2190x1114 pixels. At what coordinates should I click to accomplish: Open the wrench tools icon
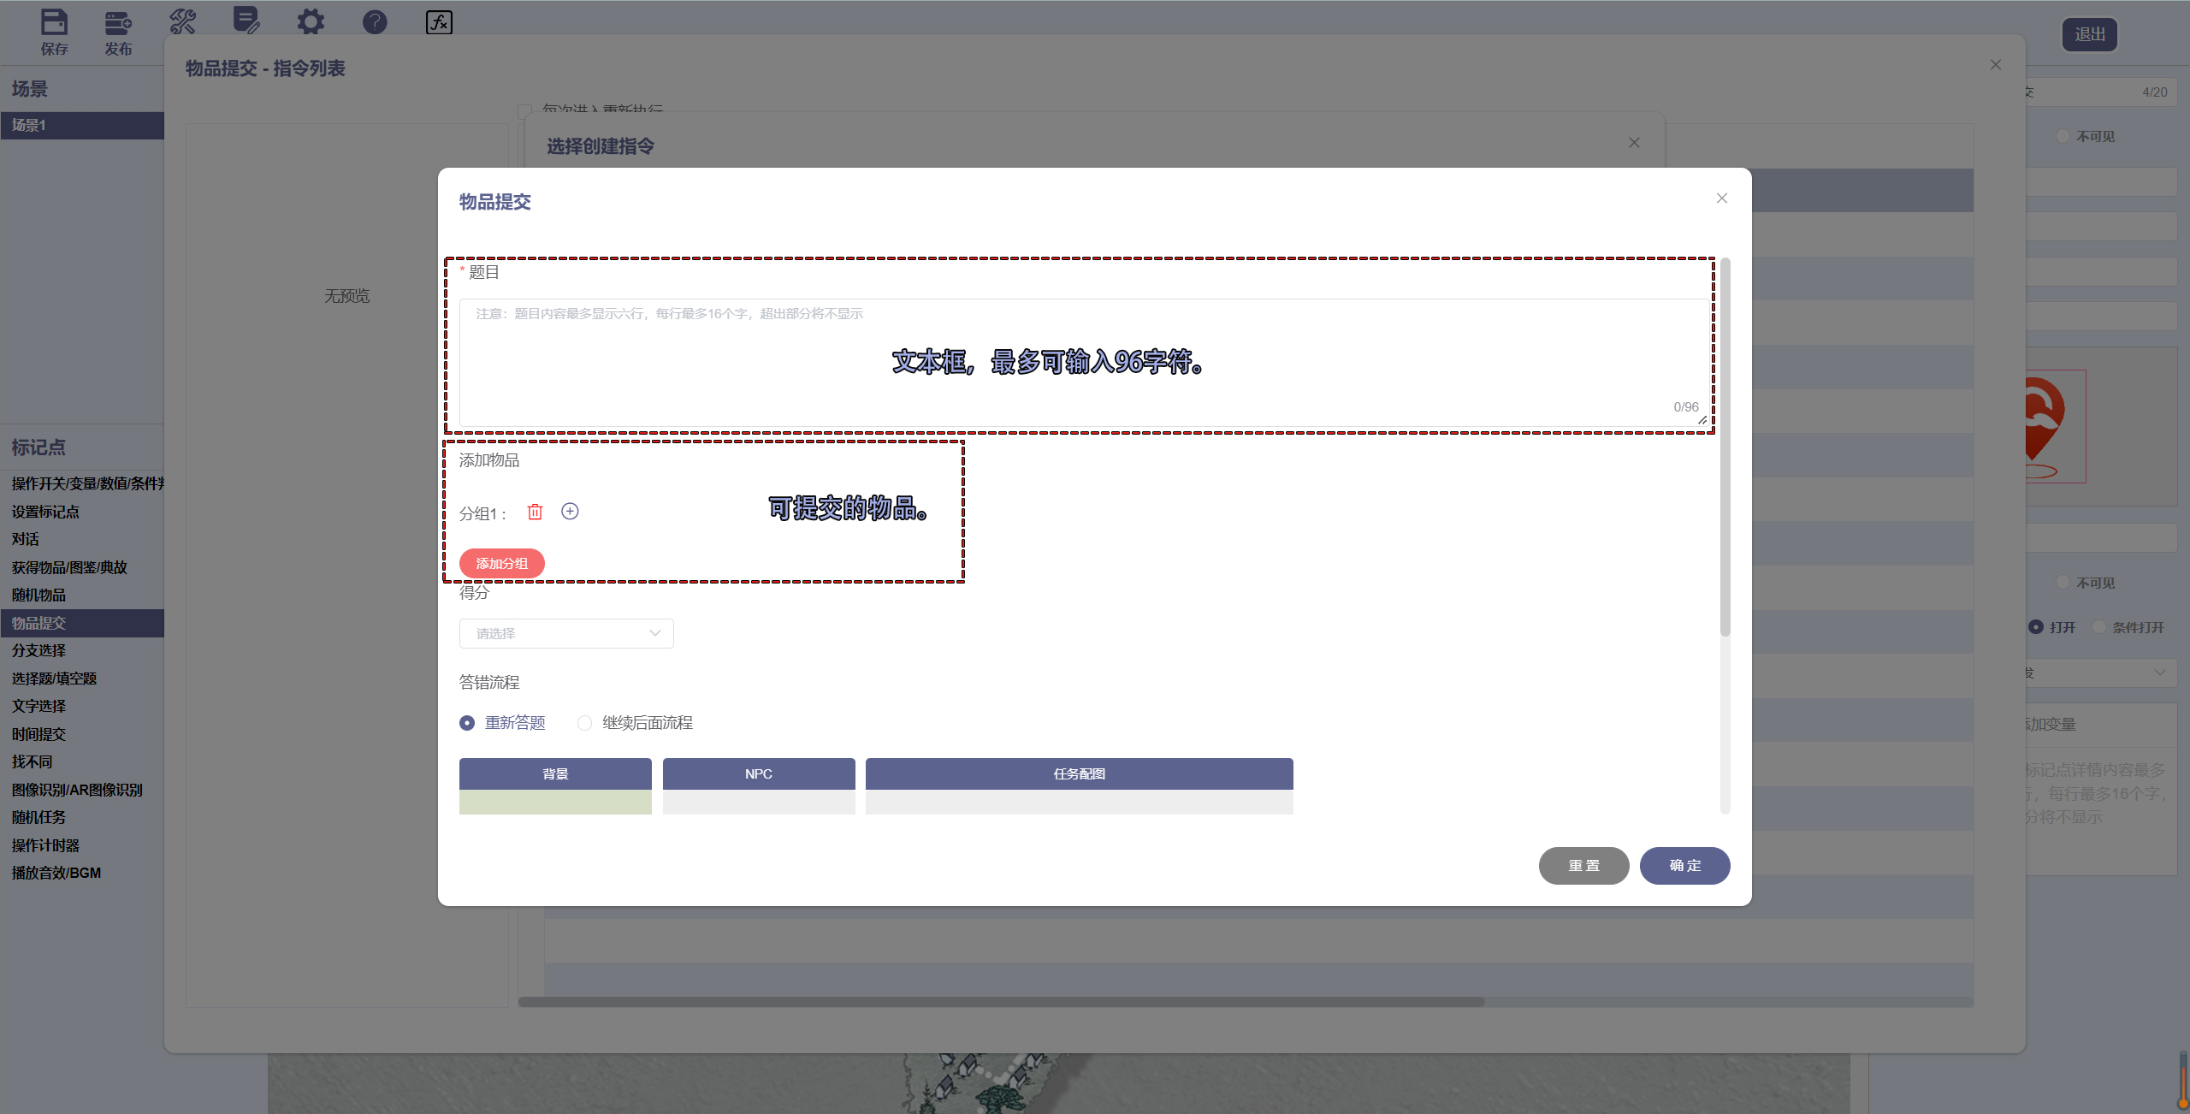[182, 21]
